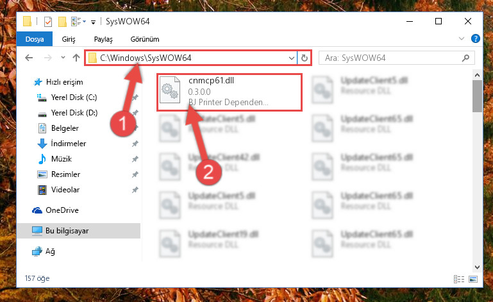Click the search magnifier icon
This screenshot has height=302, width=493.
465,58
